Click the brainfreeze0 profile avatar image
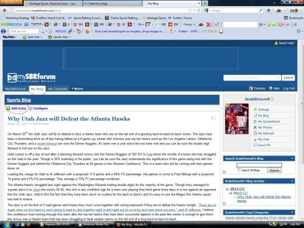 [236, 119]
